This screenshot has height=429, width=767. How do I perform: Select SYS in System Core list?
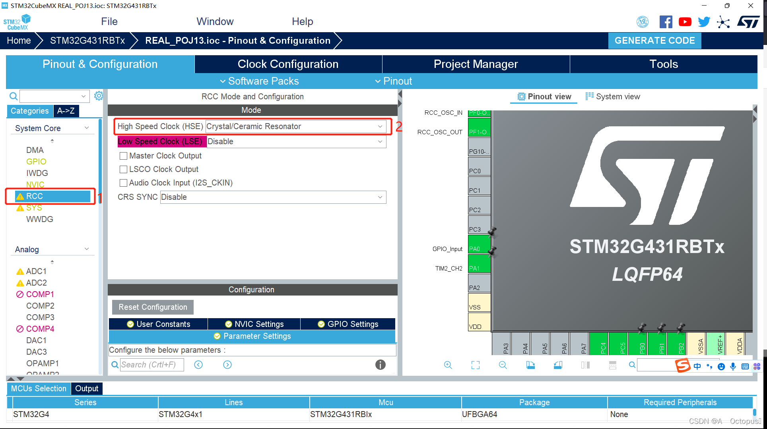tap(34, 208)
